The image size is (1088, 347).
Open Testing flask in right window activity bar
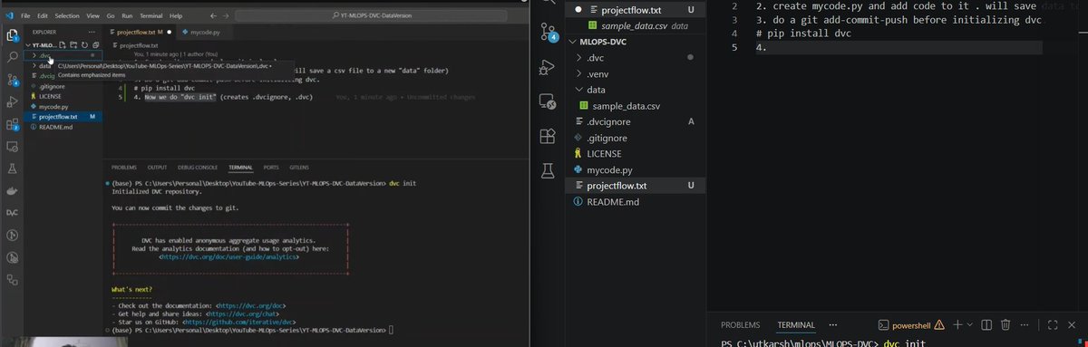[x=547, y=169]
